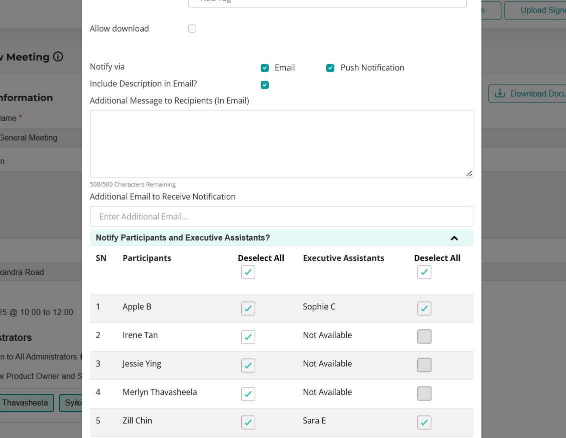The image size is (566, 438).
Task: Uncheck executive assistant Sara E
Action: (x=424, y=422)
